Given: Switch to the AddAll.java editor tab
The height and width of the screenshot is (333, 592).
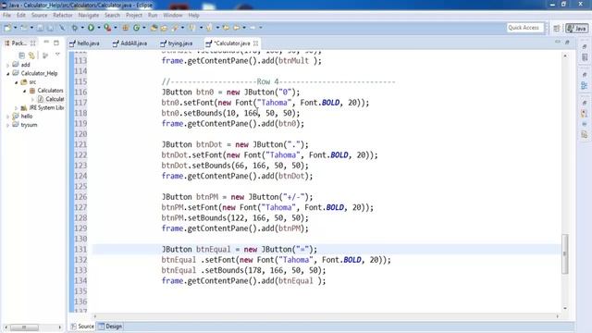Looking at the screenshot, I should (129, 43).
